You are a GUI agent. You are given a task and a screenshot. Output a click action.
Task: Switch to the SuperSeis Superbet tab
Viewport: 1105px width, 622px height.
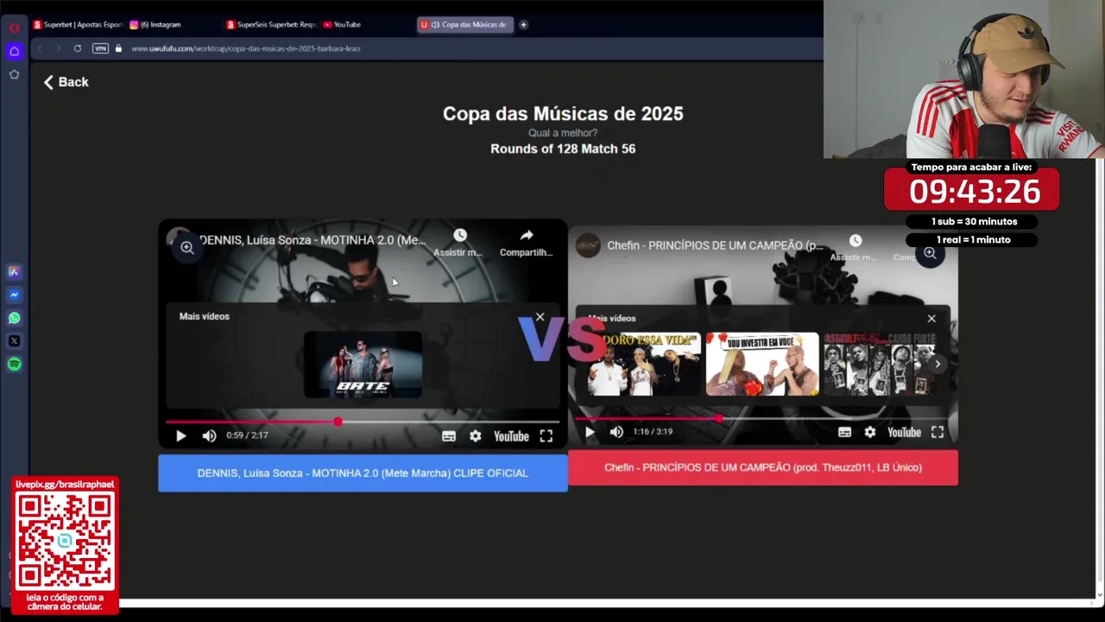pos(271,25)
